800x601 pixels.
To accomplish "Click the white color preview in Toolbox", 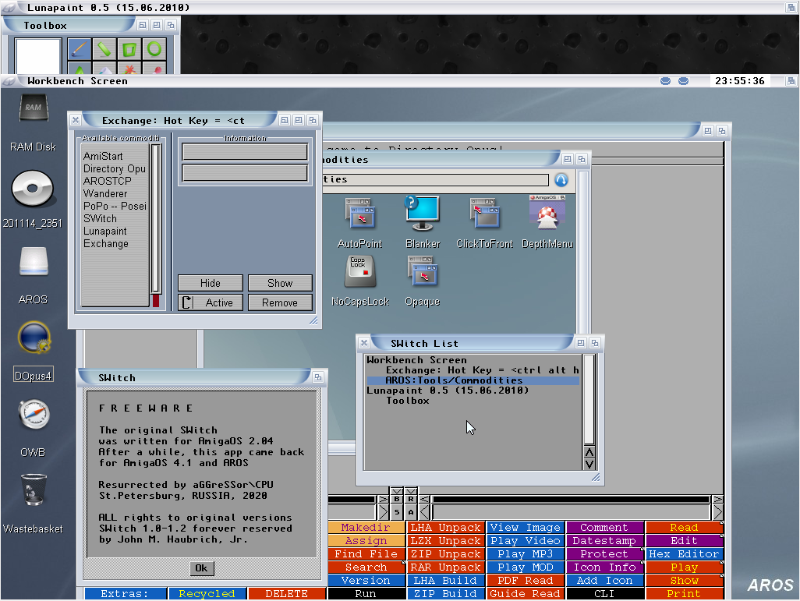I will tap(38, 56).
